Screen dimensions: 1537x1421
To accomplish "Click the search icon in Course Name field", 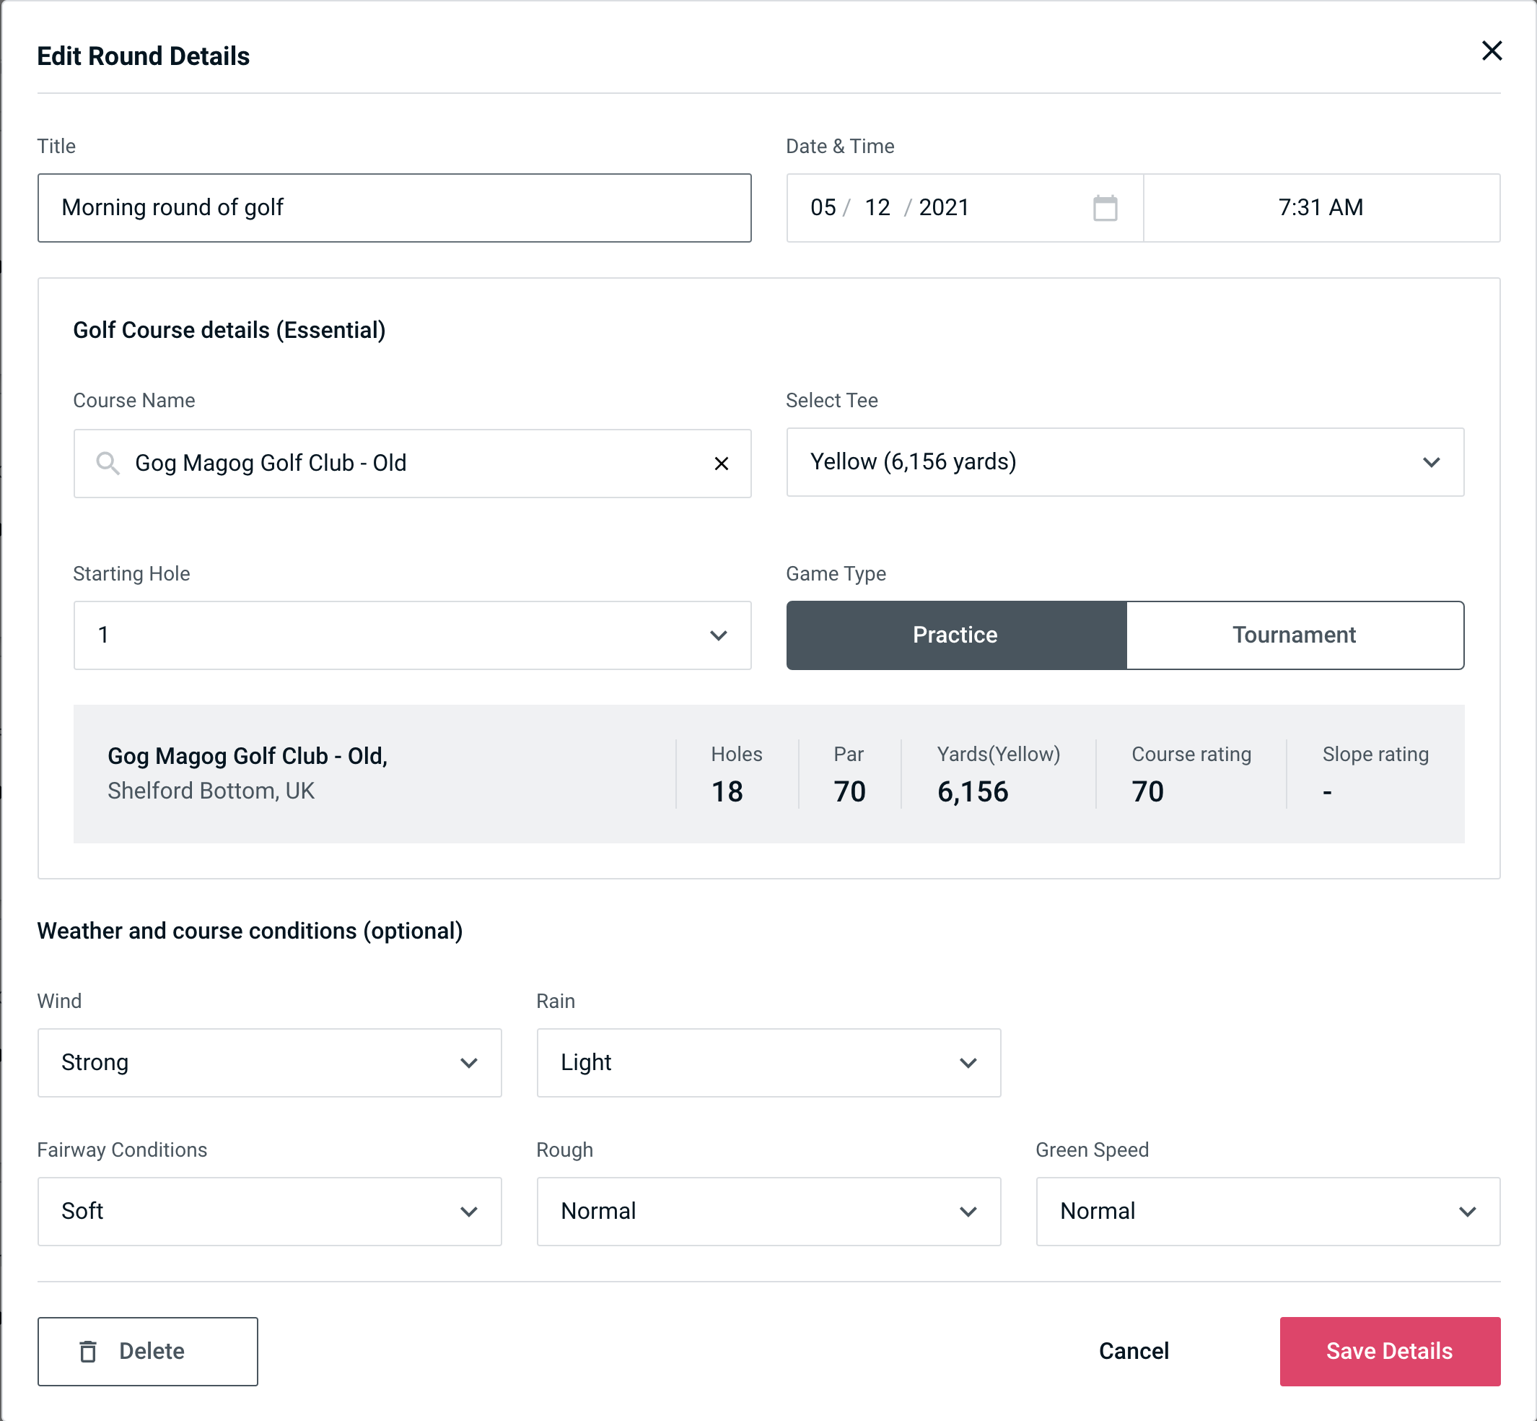I will 108,464.
